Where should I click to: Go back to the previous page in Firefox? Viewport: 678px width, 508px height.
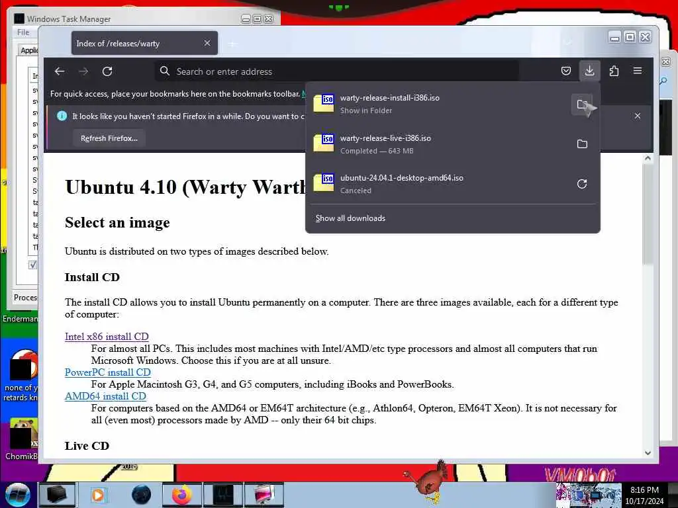60,71
